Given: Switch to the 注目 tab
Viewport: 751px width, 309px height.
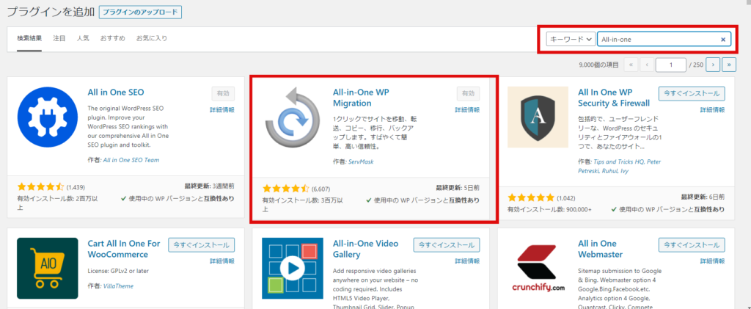Looking at the screenshot, I should (59, 38).
